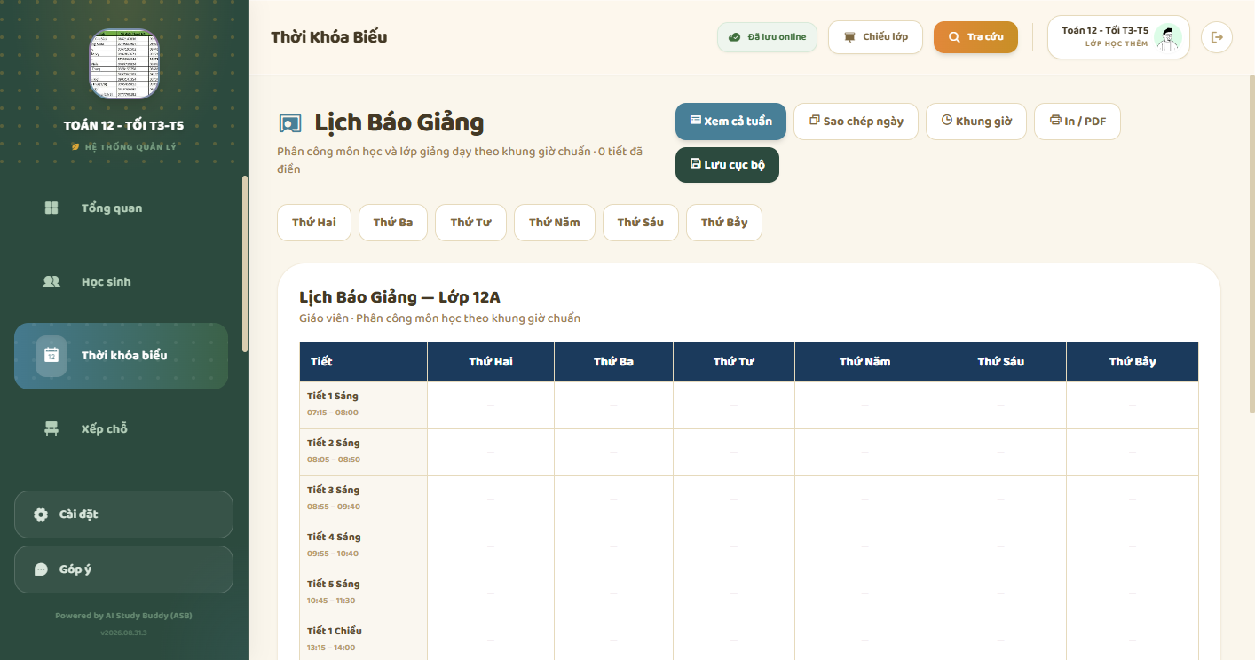Open the Tổng quan dashboard icon

point(51,208)
